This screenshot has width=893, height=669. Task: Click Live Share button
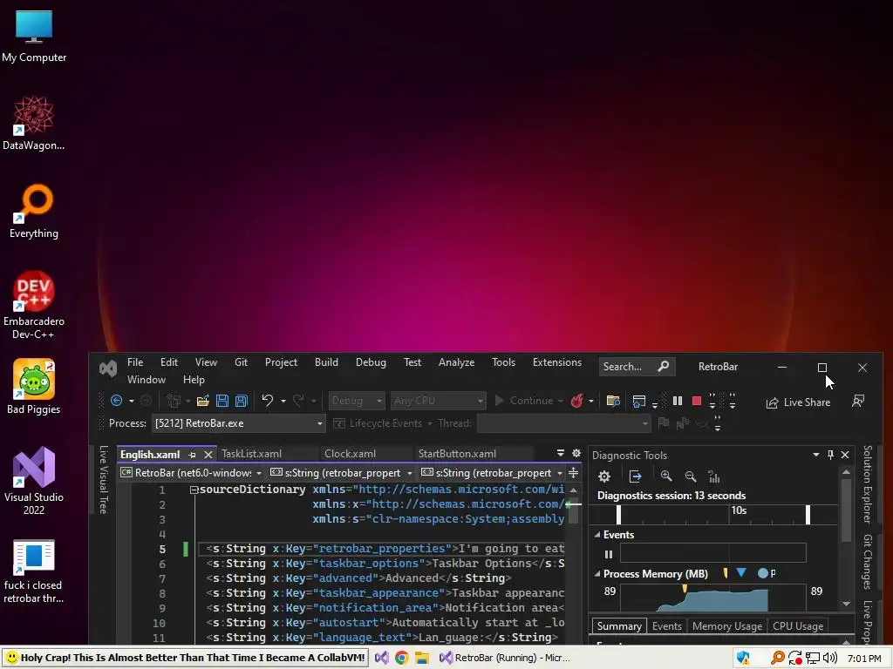tap(798, 402)
